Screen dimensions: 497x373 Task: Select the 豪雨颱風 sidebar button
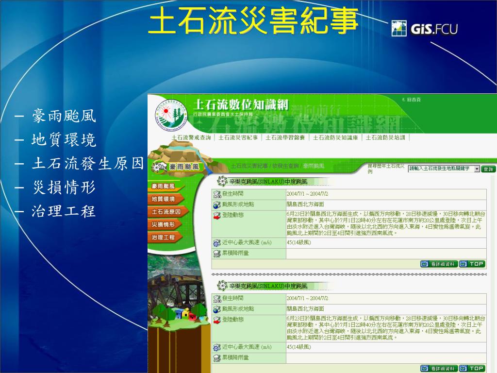[x=165, y=186]
